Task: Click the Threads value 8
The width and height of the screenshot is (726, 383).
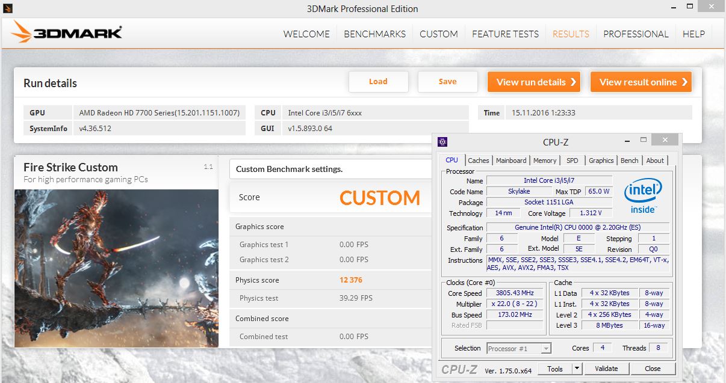Action: click(659, 348)
